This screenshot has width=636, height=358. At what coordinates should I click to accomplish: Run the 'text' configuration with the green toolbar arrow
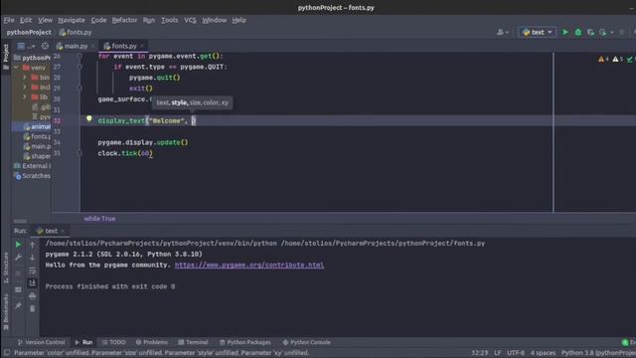[565, 32]
